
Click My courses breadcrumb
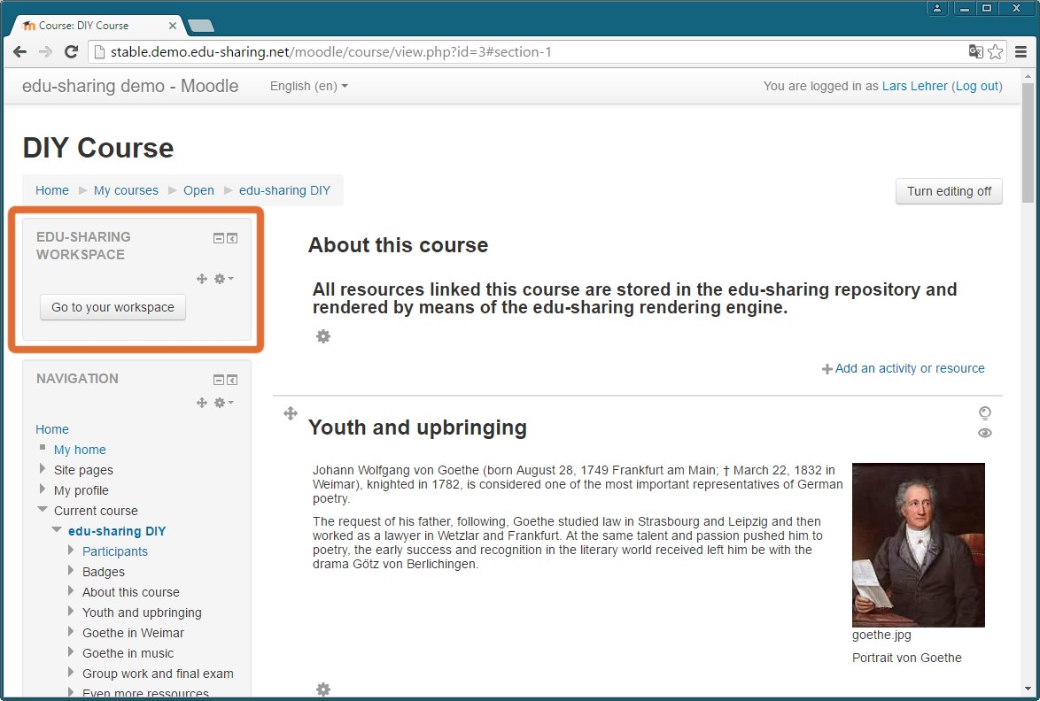pos(126,191)
